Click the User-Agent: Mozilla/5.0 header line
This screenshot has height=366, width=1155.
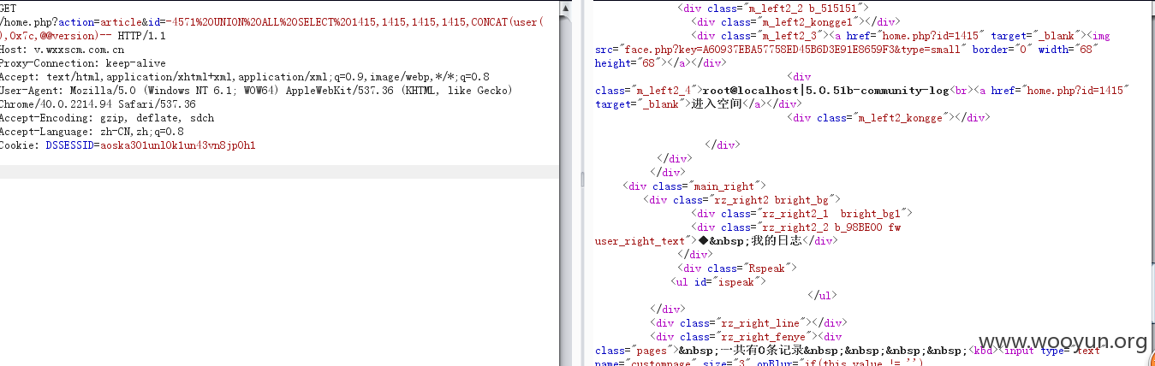[258, 90]
